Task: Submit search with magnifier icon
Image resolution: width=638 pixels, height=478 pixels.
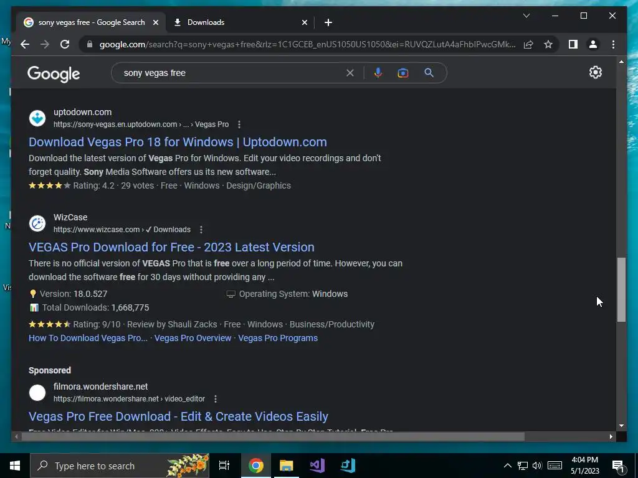Action: pos(429,73)
